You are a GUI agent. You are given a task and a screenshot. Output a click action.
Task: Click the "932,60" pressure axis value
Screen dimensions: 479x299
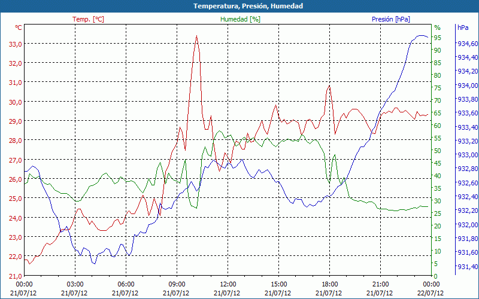[x=468, y=183]
